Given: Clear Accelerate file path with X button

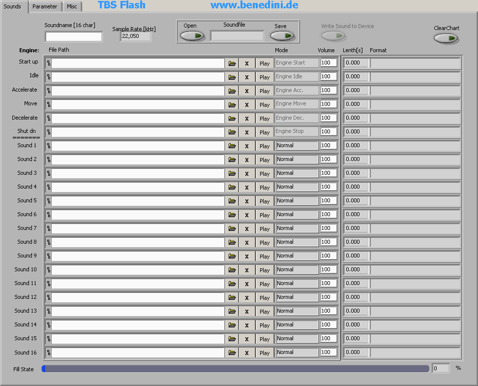Looking at the screenshot, I should (x=247, y=91).
